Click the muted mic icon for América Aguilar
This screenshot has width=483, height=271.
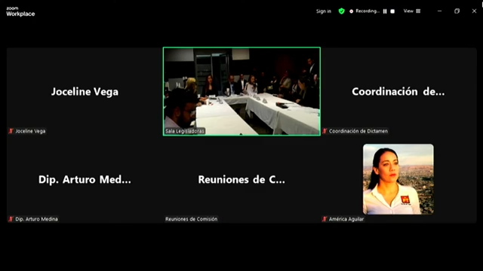point(325,219)
